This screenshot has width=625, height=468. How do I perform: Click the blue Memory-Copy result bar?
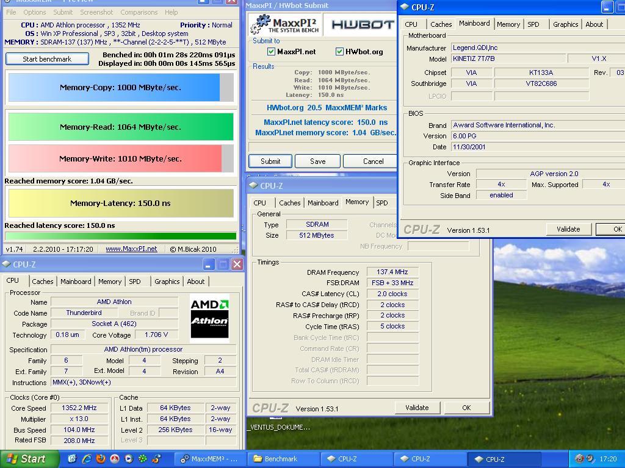click(121, 87)
